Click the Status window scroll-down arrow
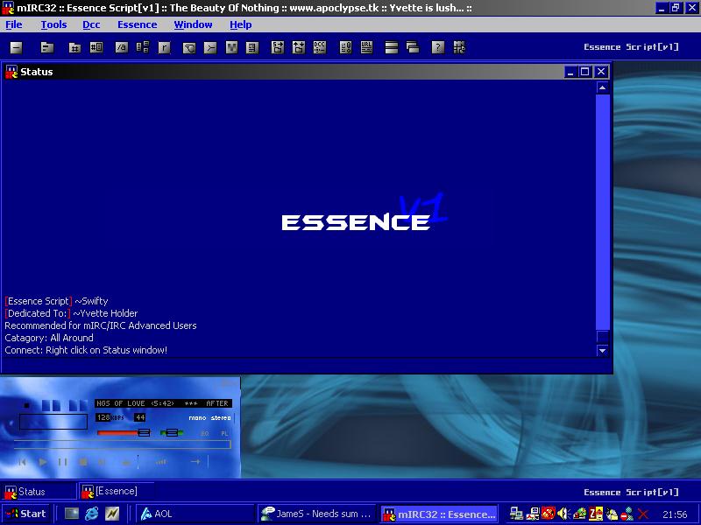Screen dimensions: 701x525 tap(602, 350)
